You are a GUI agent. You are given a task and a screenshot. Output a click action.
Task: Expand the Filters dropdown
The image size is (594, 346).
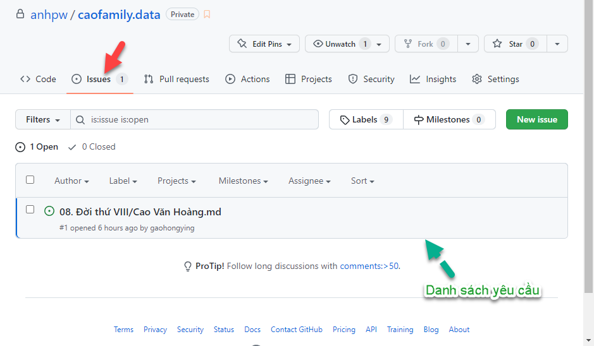click(x=43, y=119)
